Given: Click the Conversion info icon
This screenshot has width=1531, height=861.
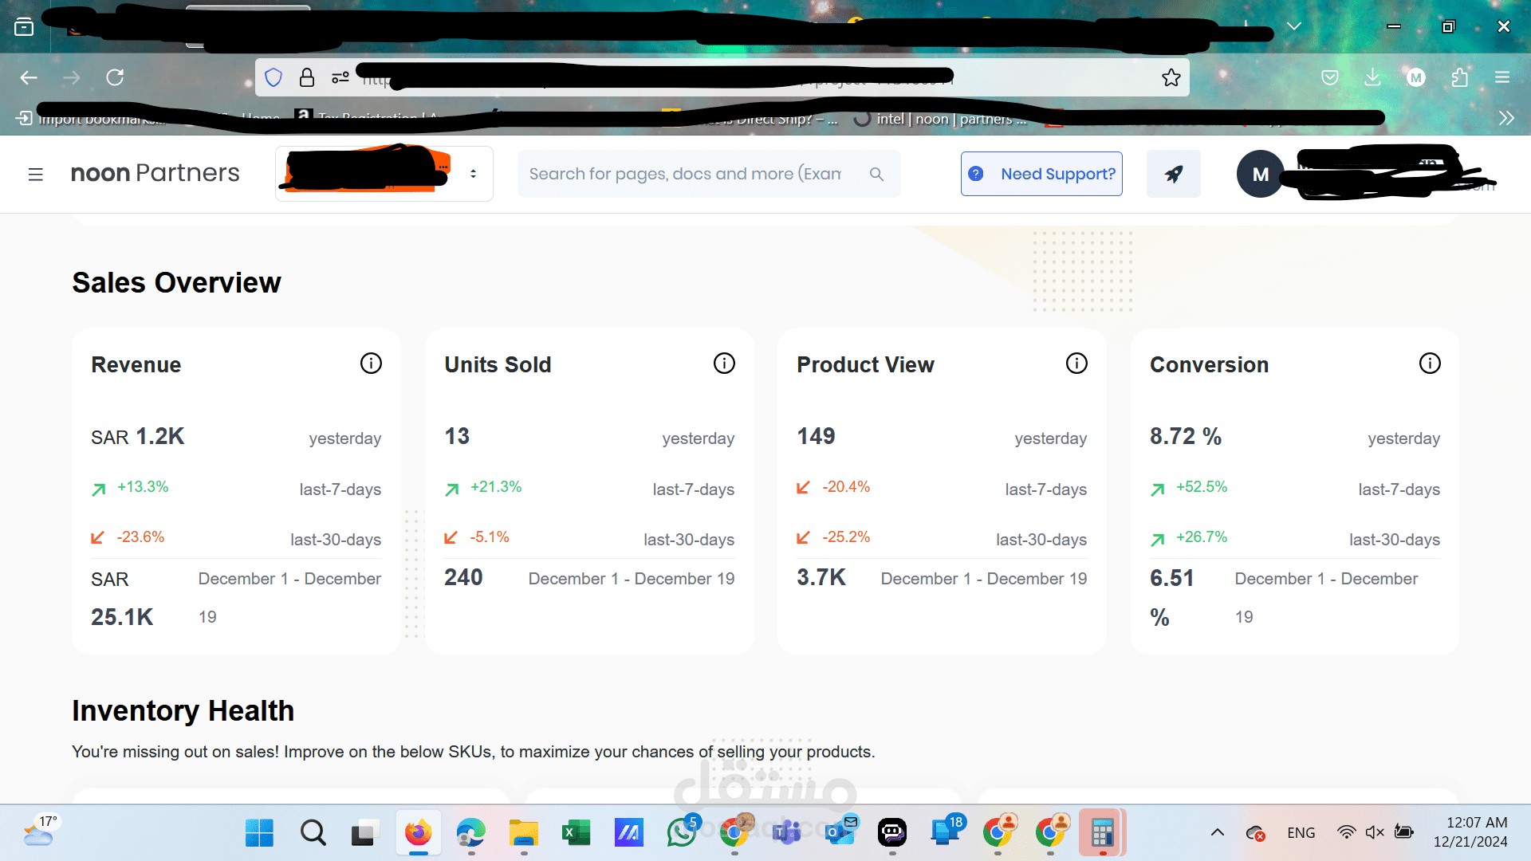Looking at the screenshot, I should [x=1430, y=364].
